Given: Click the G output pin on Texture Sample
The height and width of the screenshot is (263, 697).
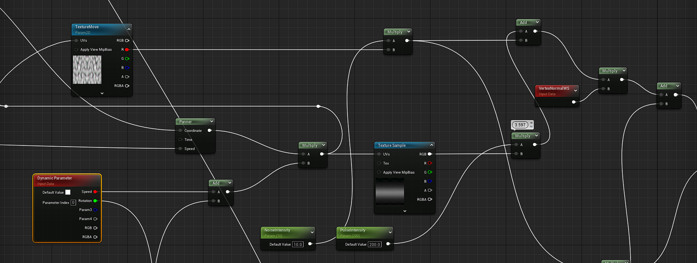Looking at the screenshot, I should pos(430,172).
